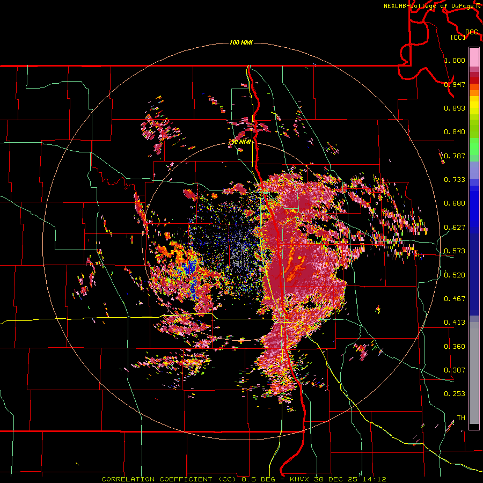Image resolution: width=483 pixels, height=483 pixels.
Task: Click the green segment of the color bar
Action: pos(474,147)
